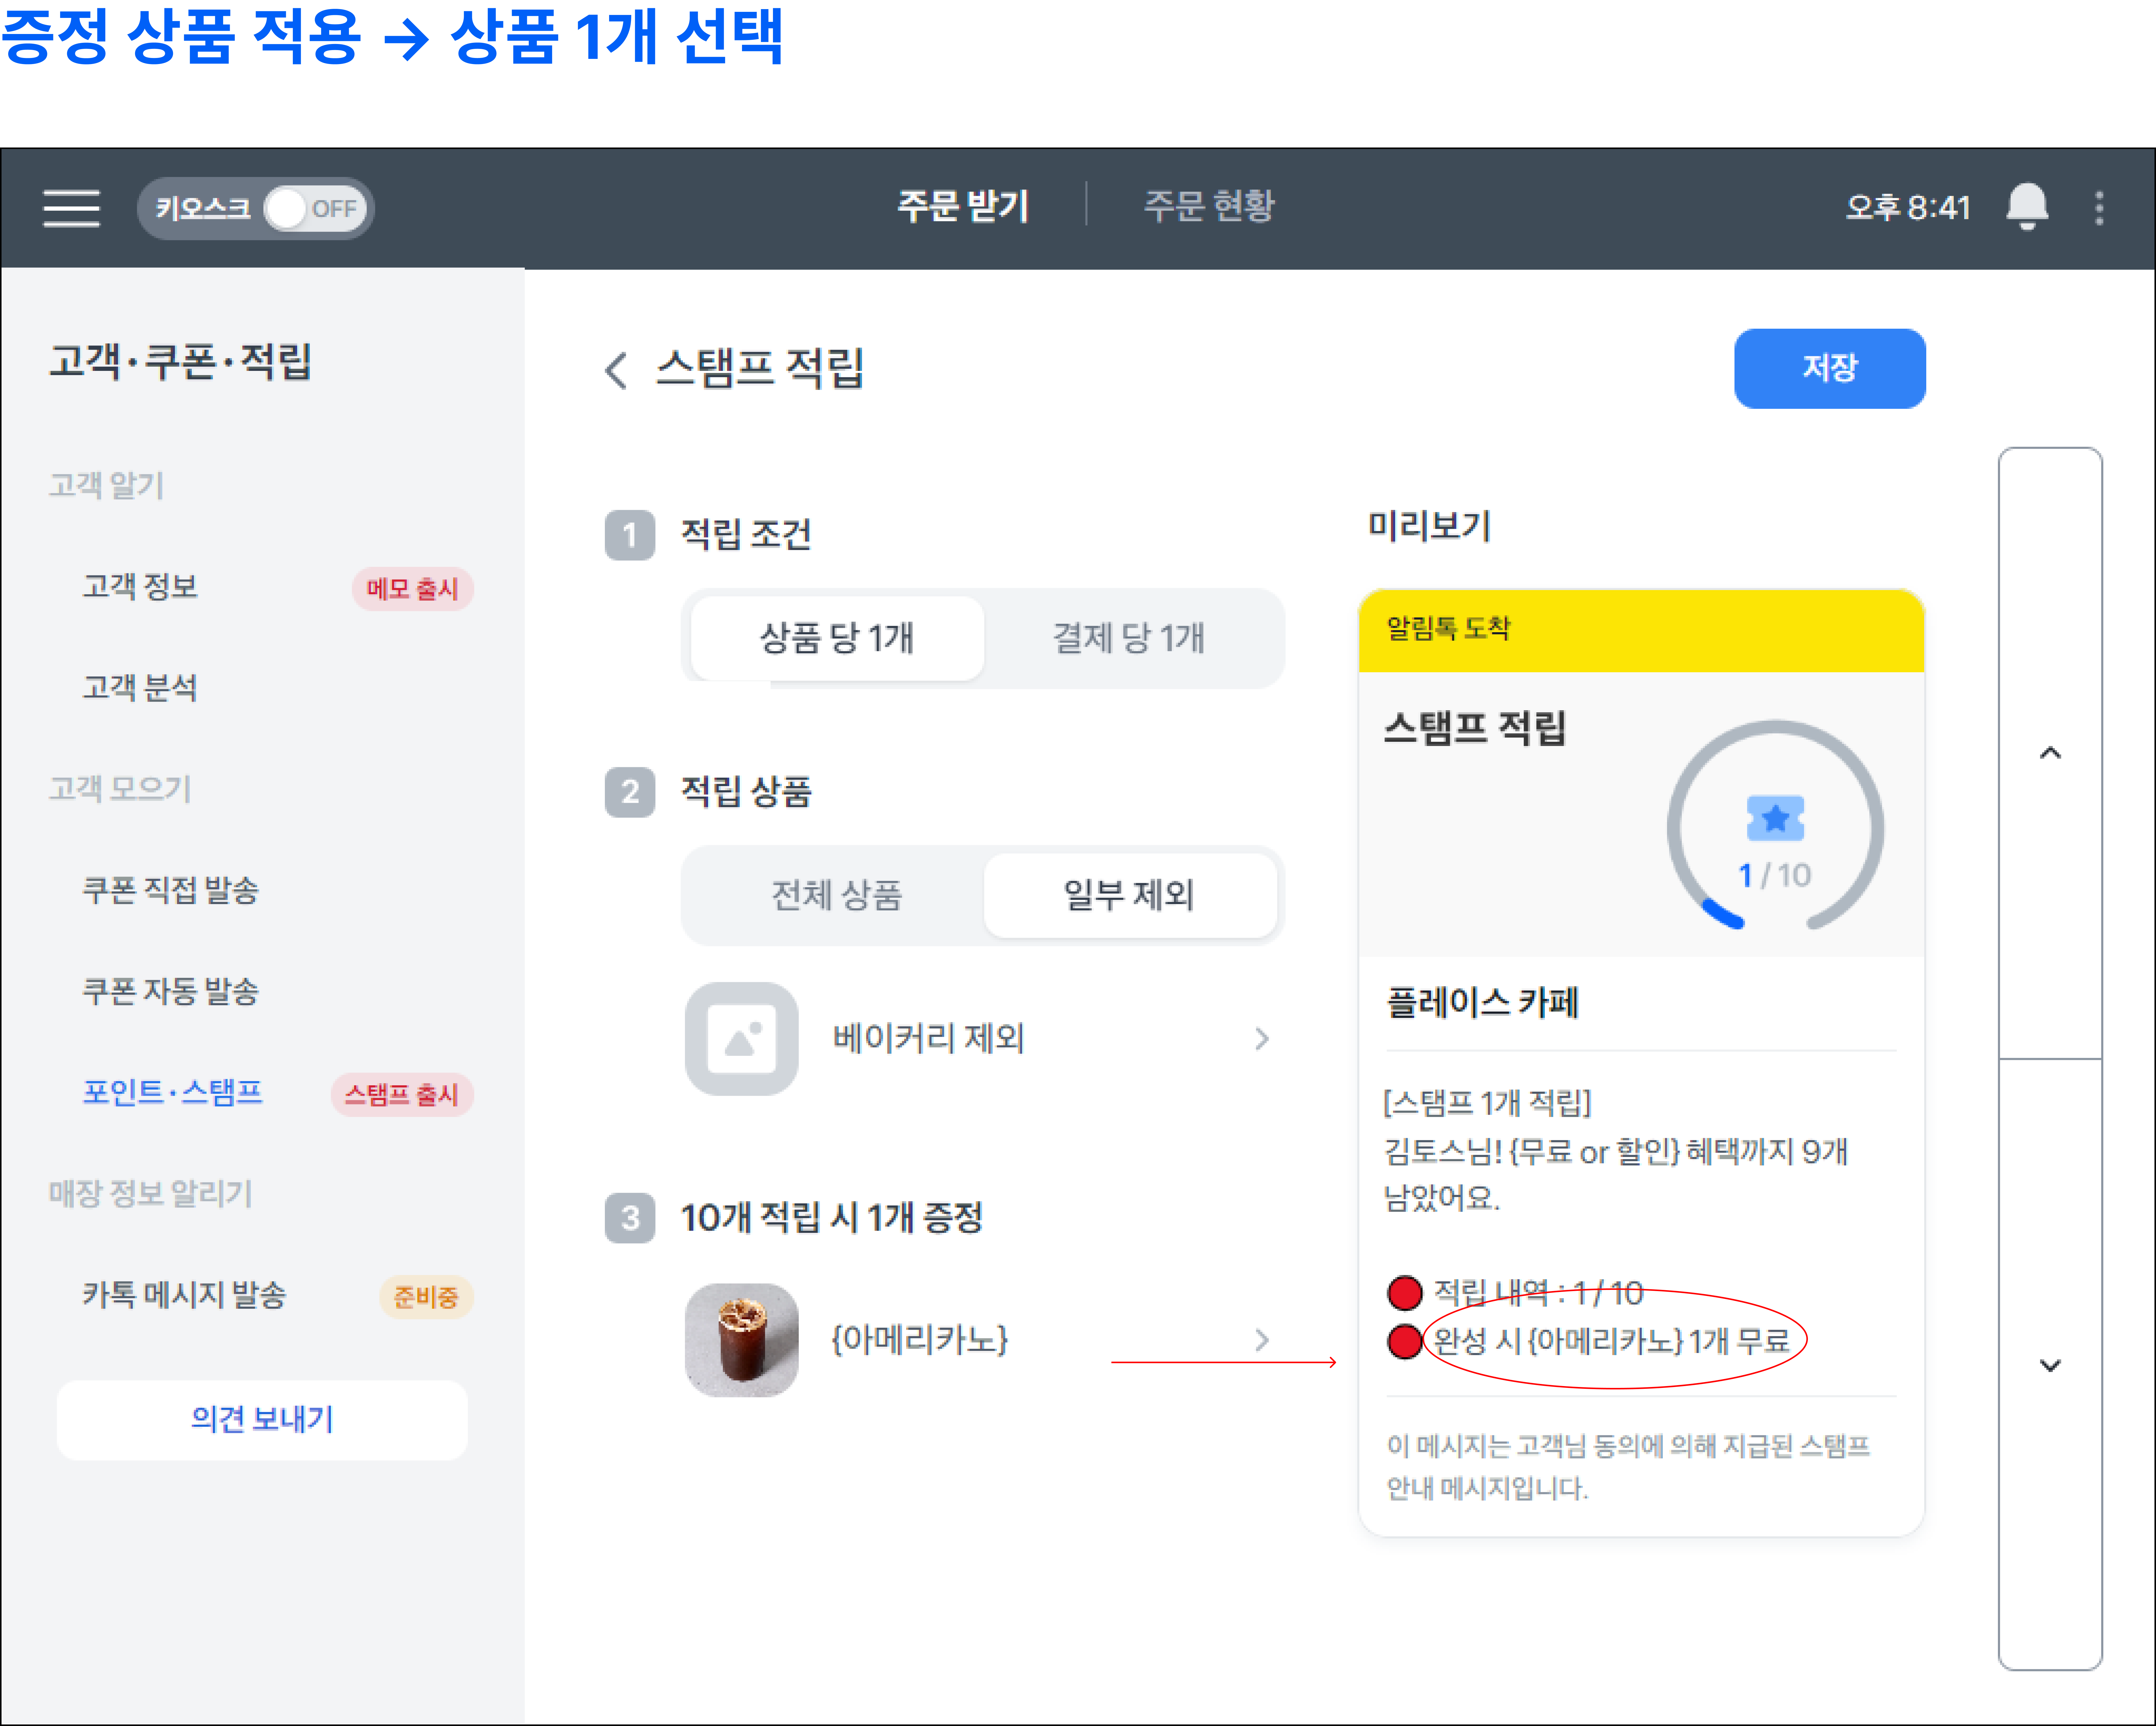
Task: Open the three-dot more options menu
Action: (x=2099, y=208)
